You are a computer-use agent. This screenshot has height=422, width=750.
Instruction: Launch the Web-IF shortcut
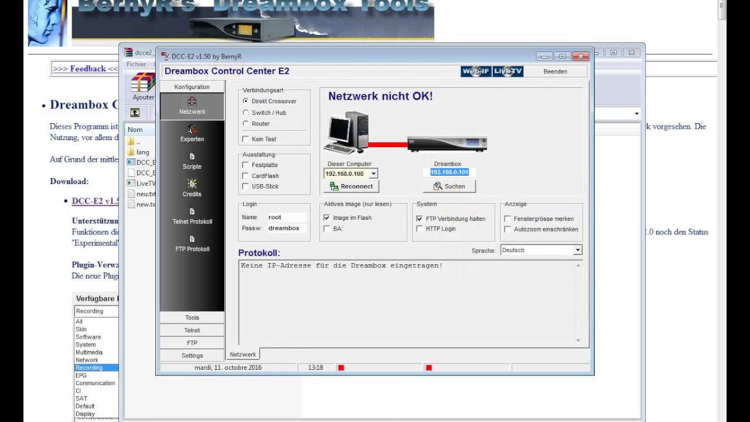click(x=476, y=72)
